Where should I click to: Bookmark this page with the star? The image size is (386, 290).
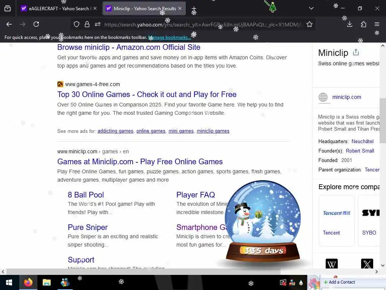309,24
